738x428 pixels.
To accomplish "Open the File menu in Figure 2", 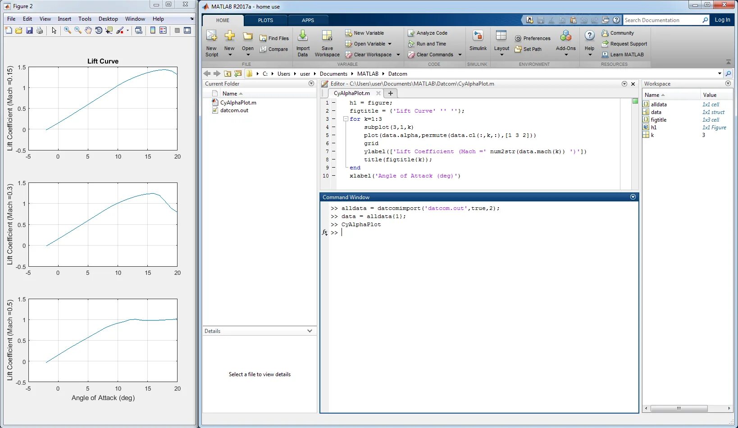I will point(11,19).
